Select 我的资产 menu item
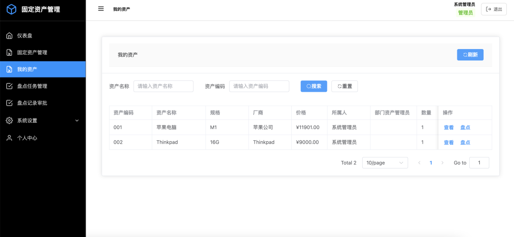This screenshot has width=514, height=237. 43,69
